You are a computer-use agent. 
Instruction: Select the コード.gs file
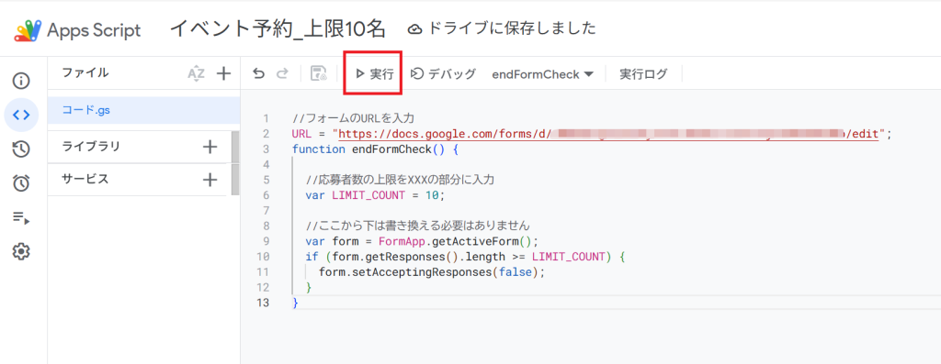[x=144, y=111]
